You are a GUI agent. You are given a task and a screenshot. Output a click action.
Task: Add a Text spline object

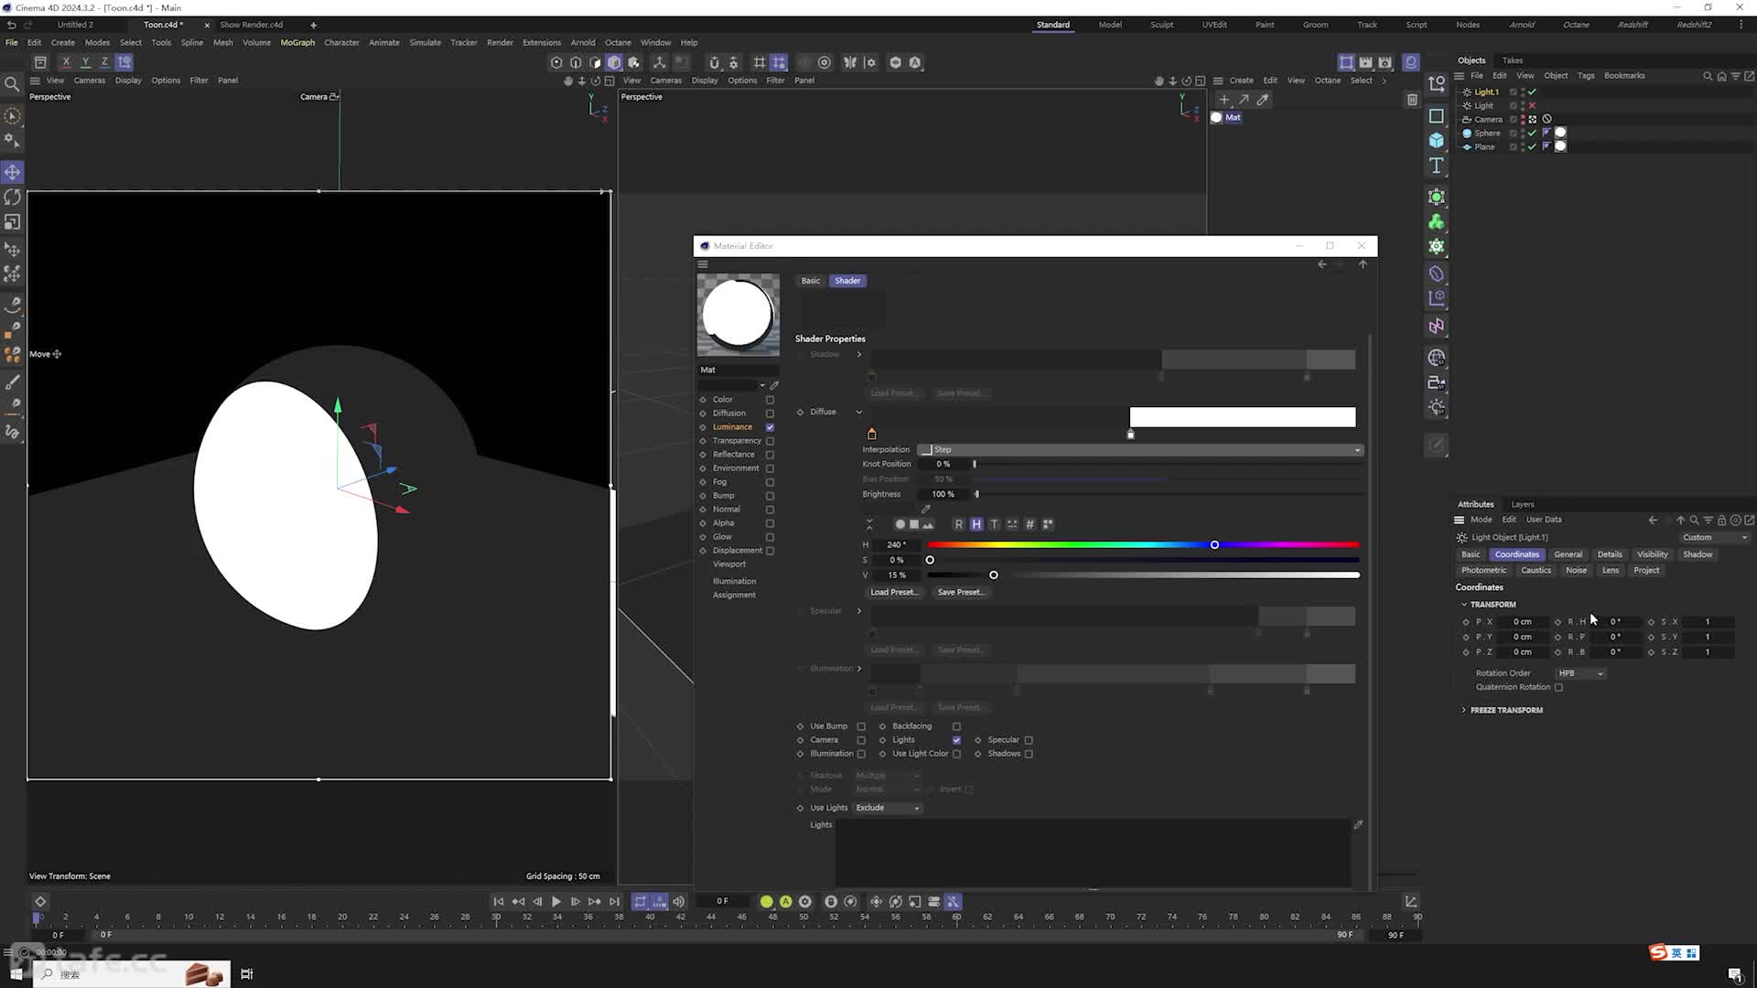[x=1437, y=166]
